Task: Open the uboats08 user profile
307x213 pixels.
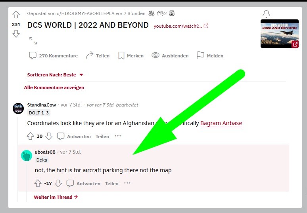Action: 45,152
